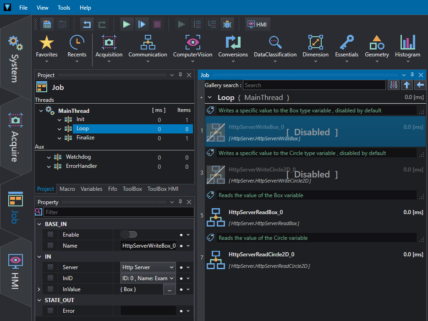The height and width of the screenshot is (321, 428).
Task: Click the undo arrow in toolbar
Action: (87, 25)
